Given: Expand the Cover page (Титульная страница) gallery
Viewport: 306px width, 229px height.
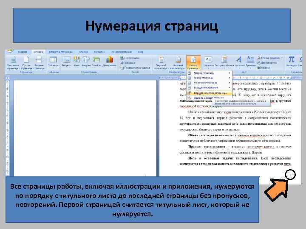Looking at the screenshot, I should tap(13, 63).
